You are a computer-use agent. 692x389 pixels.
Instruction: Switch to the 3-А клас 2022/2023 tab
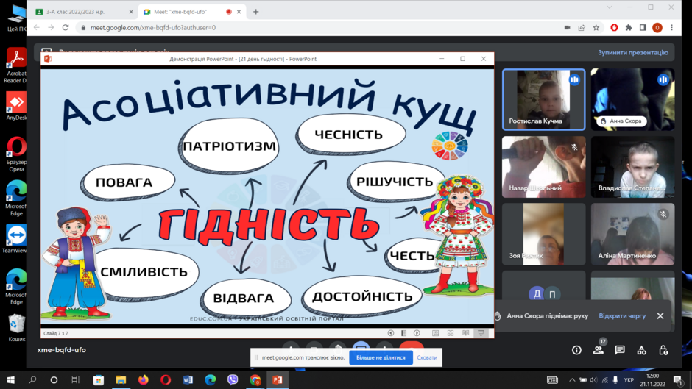(85, 12)
